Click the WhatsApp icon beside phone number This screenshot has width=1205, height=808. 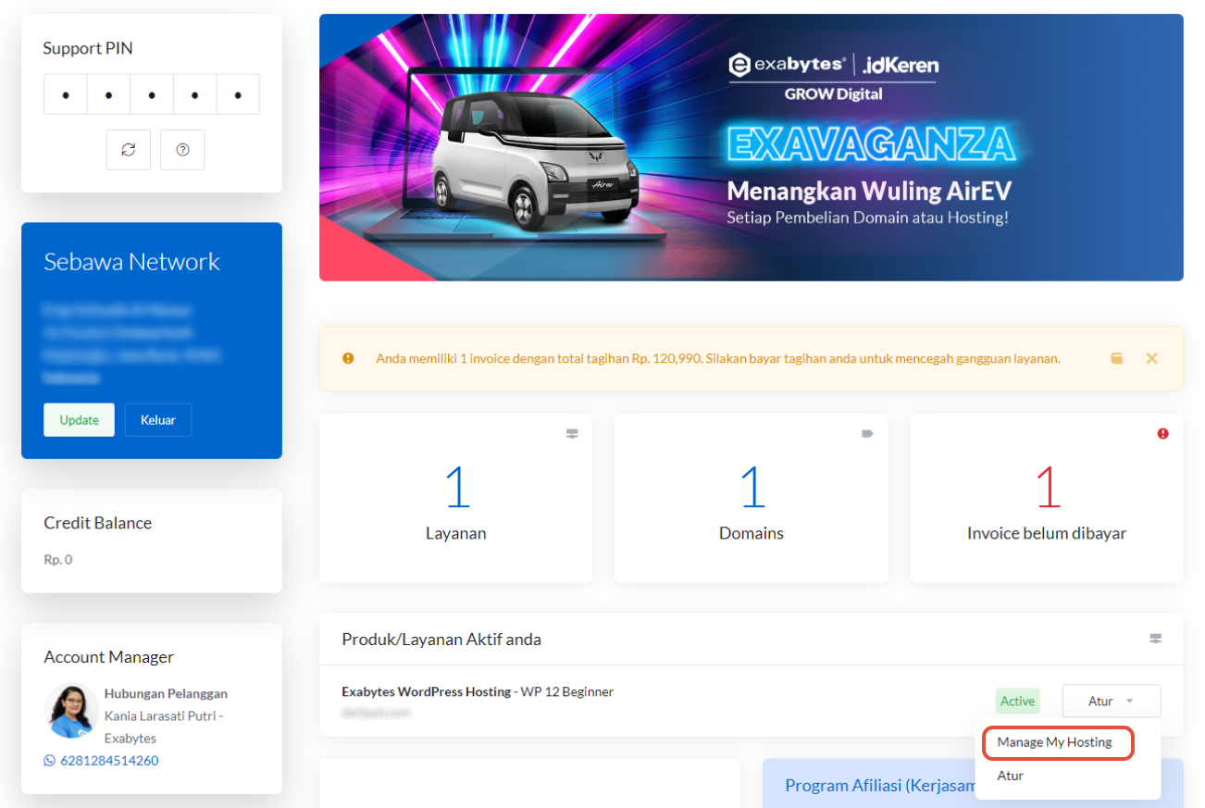(x=50, y=761)
